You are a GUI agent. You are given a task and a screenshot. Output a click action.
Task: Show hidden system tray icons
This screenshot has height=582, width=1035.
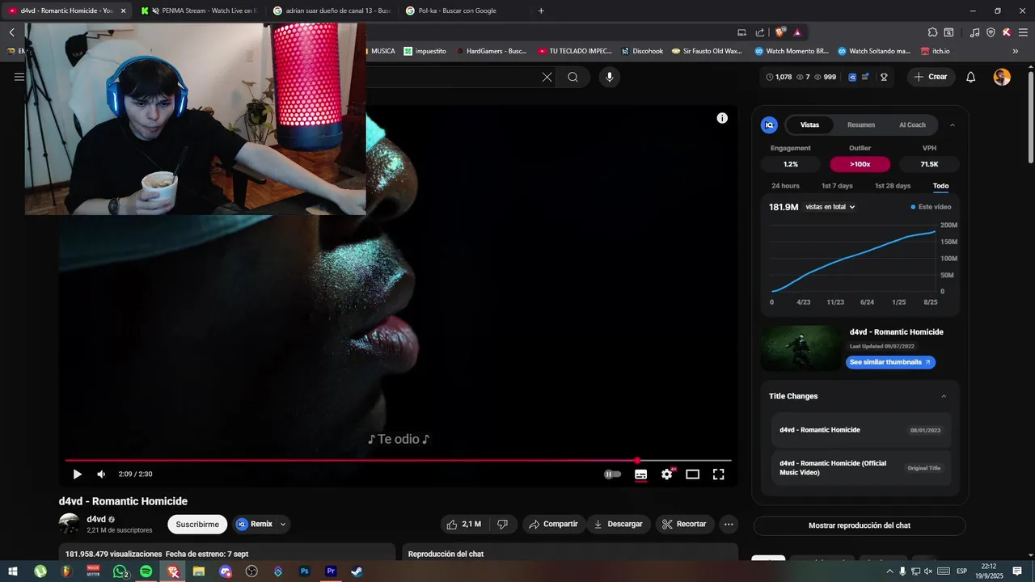(x=890, y=571)
